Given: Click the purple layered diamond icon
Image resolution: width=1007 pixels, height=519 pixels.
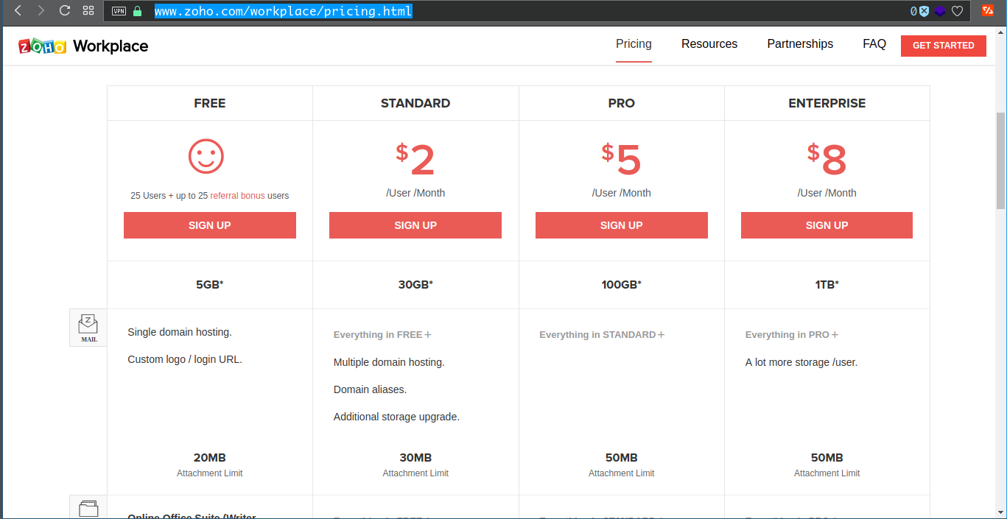Looking at the screenshot, I should tap(940, 11).
